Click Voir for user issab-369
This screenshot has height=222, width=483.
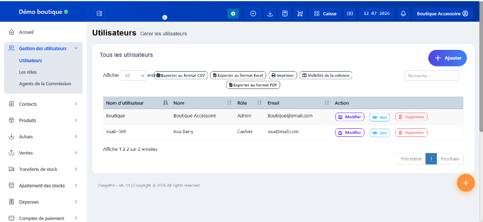pyautogui.click(x=380, y=133)
